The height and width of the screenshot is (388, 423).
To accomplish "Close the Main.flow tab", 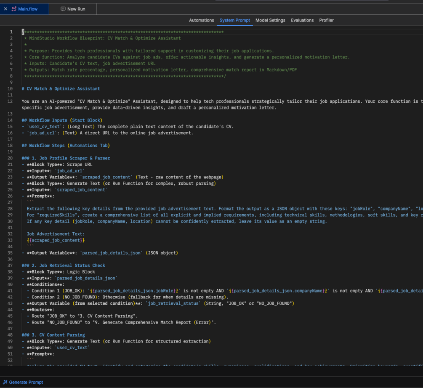I will click(x=5, y=9).
